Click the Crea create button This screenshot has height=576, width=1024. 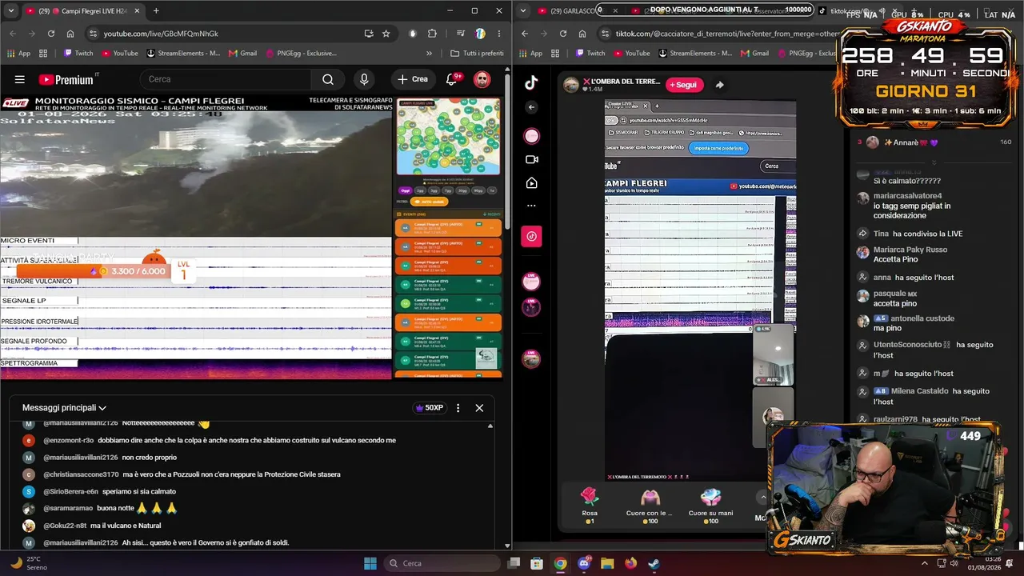[413, 79]
